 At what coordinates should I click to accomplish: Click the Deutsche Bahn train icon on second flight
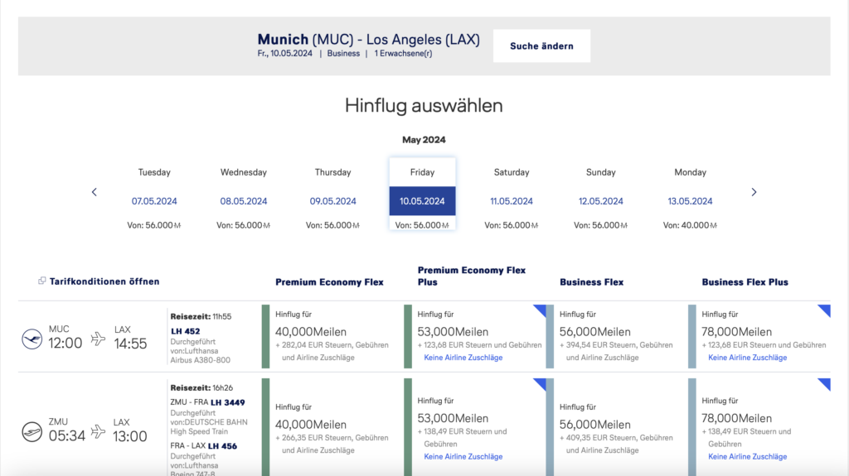click(32, 431)
